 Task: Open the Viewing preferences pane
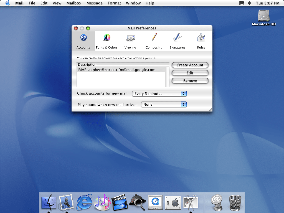[x=130, y=41]
